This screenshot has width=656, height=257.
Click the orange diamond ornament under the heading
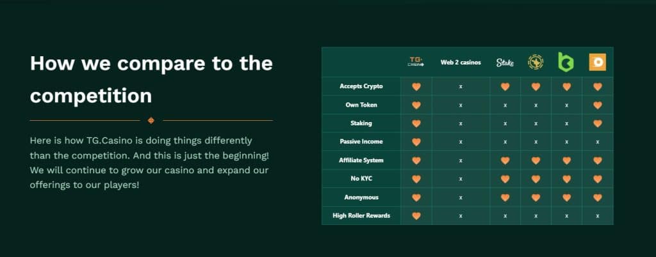coord(151,121)
